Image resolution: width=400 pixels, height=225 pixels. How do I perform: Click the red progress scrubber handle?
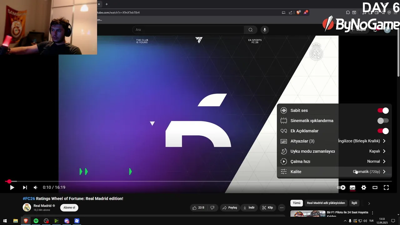pos(9,181)
